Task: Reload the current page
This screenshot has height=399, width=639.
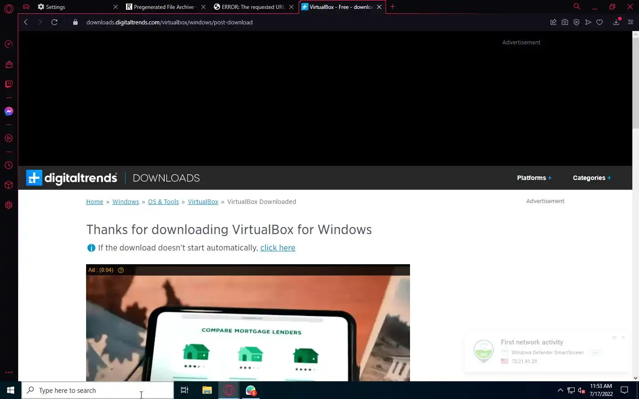Action: [54, 22]
